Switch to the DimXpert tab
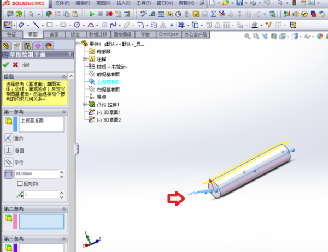The height and width of the screenshot is (252, 328). point(168,34)
